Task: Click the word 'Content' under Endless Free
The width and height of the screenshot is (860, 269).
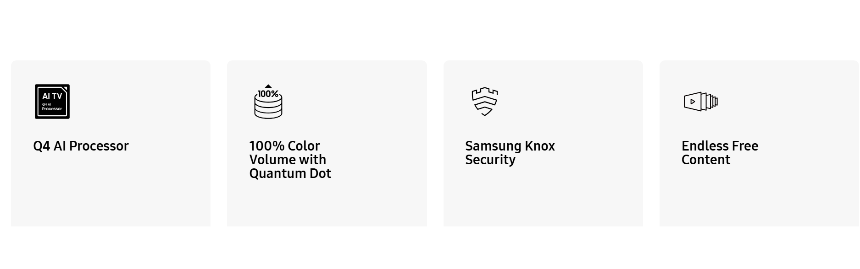Action: (706, 160)
